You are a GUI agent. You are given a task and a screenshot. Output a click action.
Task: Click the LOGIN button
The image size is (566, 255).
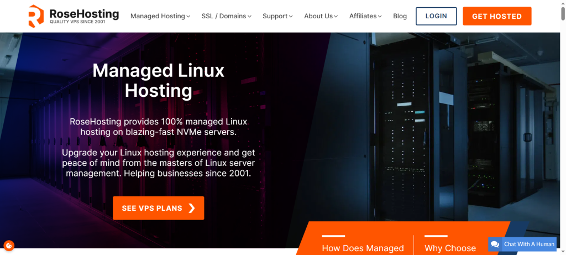[x=436, y=16]
